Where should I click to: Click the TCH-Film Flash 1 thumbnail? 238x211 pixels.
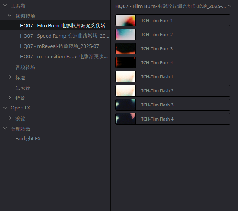tap(125, 77)
